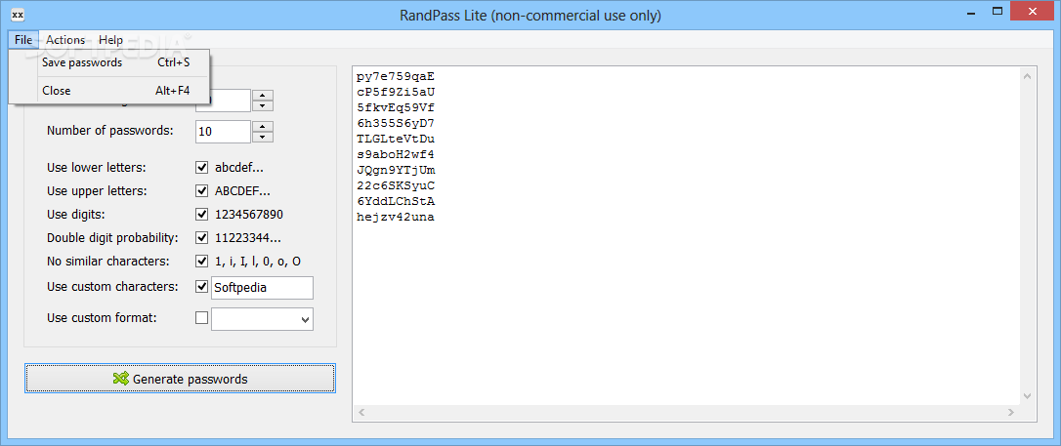This screenshot has height=446, width=1061.
Task: Select the password JQgn9YTjUm
Action: 395,170
